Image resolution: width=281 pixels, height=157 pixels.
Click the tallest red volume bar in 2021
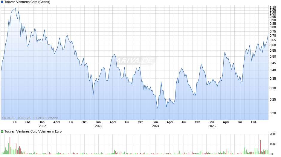(10, 146)
